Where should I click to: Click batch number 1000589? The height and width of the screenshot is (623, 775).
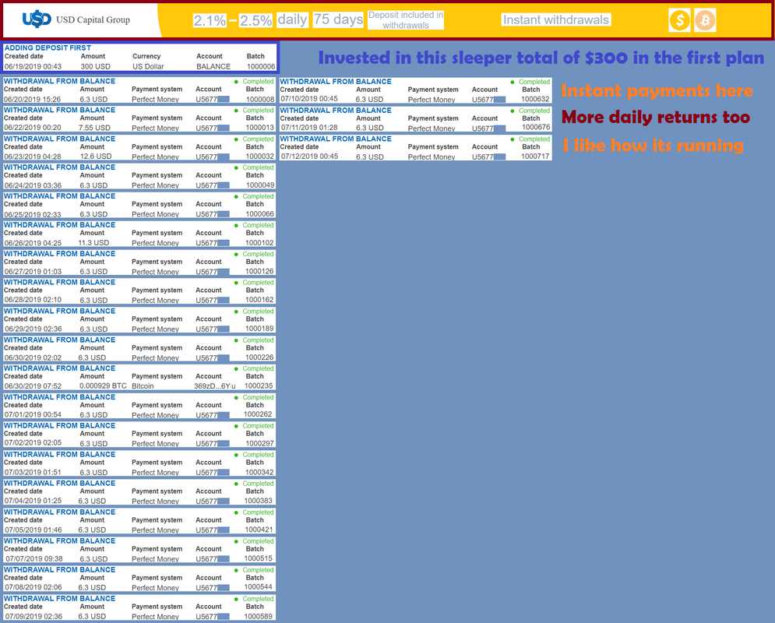(259, 616)
